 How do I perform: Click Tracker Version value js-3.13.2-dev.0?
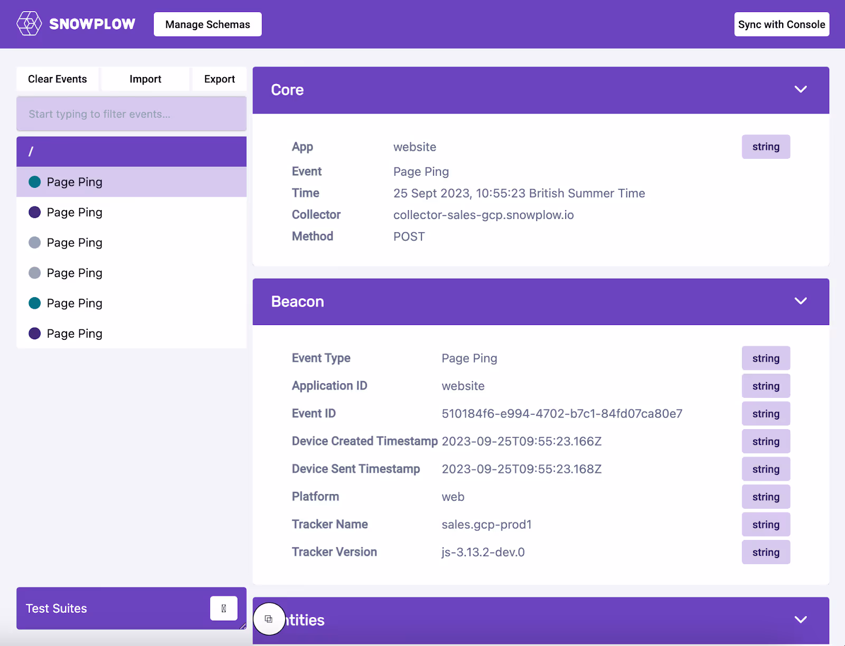[483, 553]
